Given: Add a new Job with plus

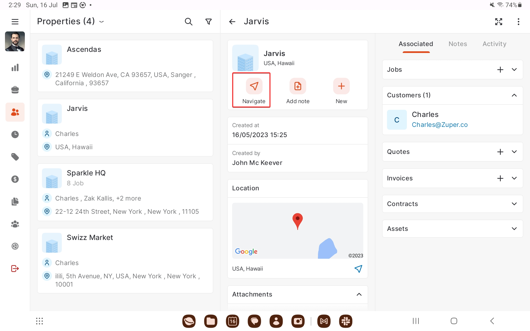Looking at the screenshot, I should (x=500, y=70).
